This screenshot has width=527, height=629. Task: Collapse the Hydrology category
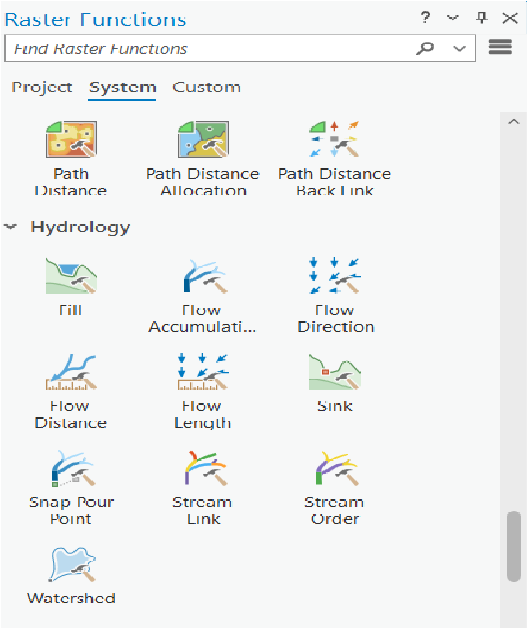(10, 227)
